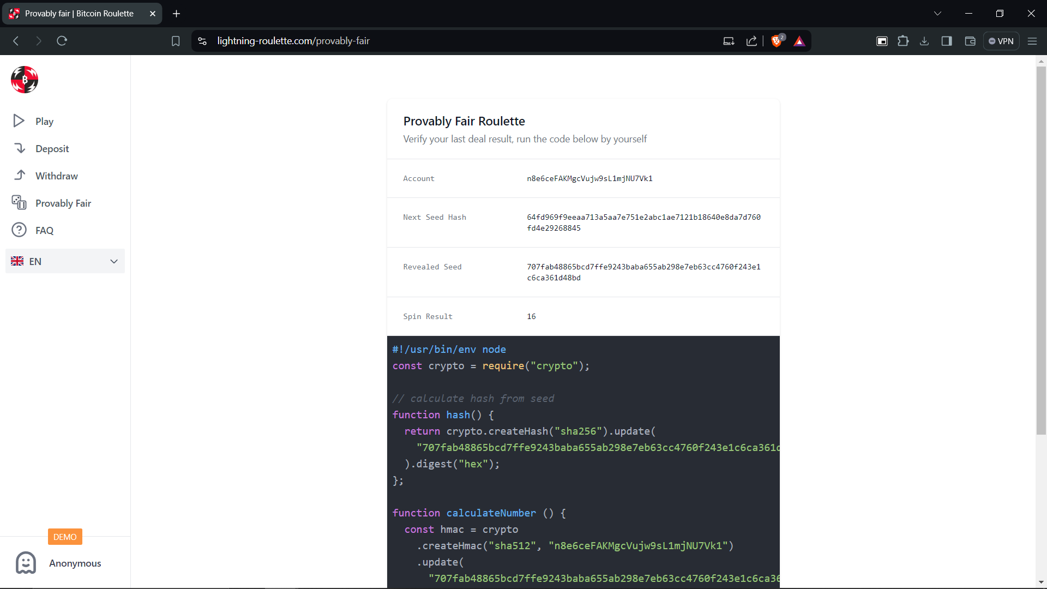Toggle the browser sidebar panel
1047x589 pixels.
(x=947, y=41)
